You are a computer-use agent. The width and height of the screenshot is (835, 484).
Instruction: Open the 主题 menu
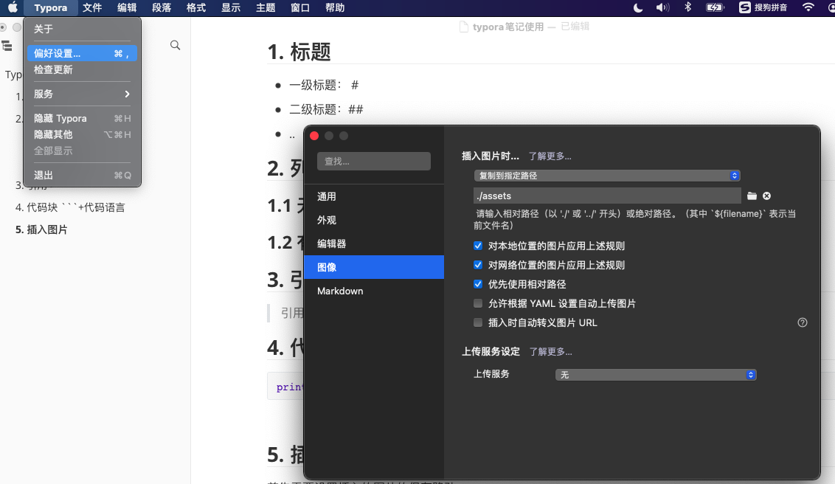tap(266, 7)
